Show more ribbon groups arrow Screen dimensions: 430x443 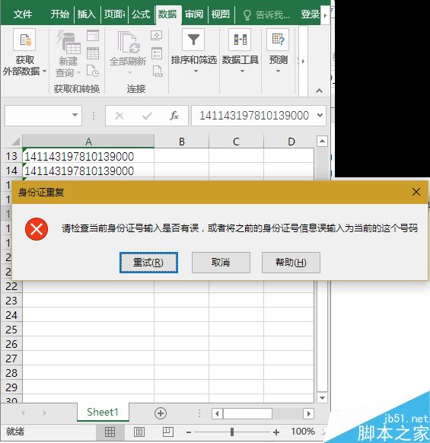pos(303,61)
